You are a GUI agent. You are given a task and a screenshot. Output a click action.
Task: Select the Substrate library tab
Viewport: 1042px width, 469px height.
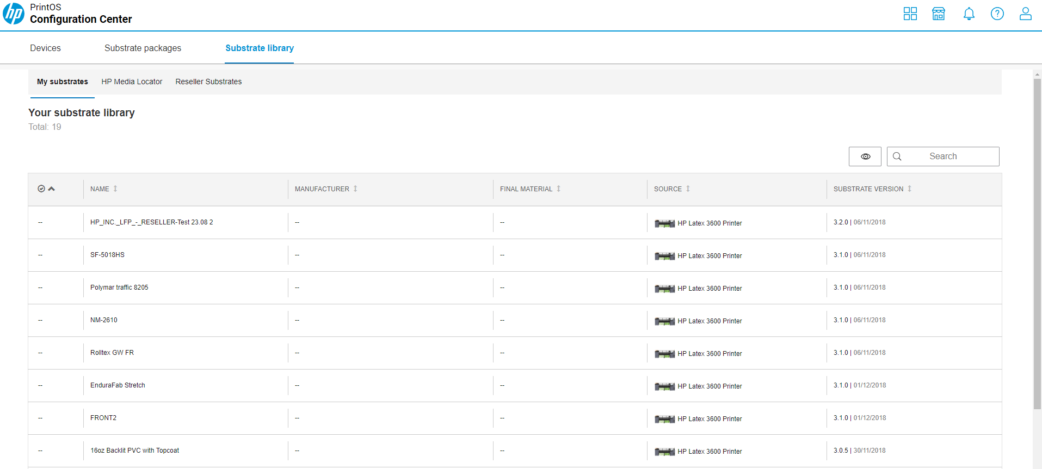click(260, 48)
